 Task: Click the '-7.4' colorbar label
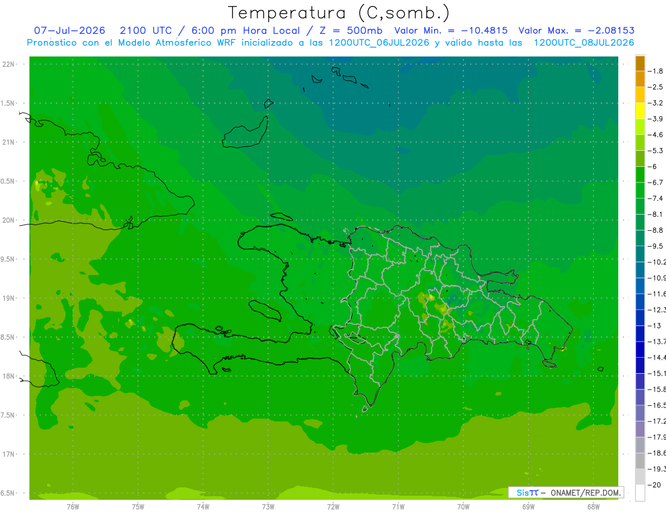[656, 199]
